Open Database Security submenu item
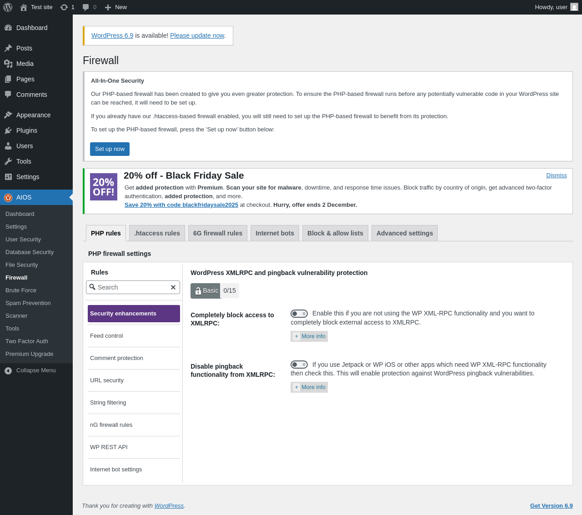 tap(36, 252)
